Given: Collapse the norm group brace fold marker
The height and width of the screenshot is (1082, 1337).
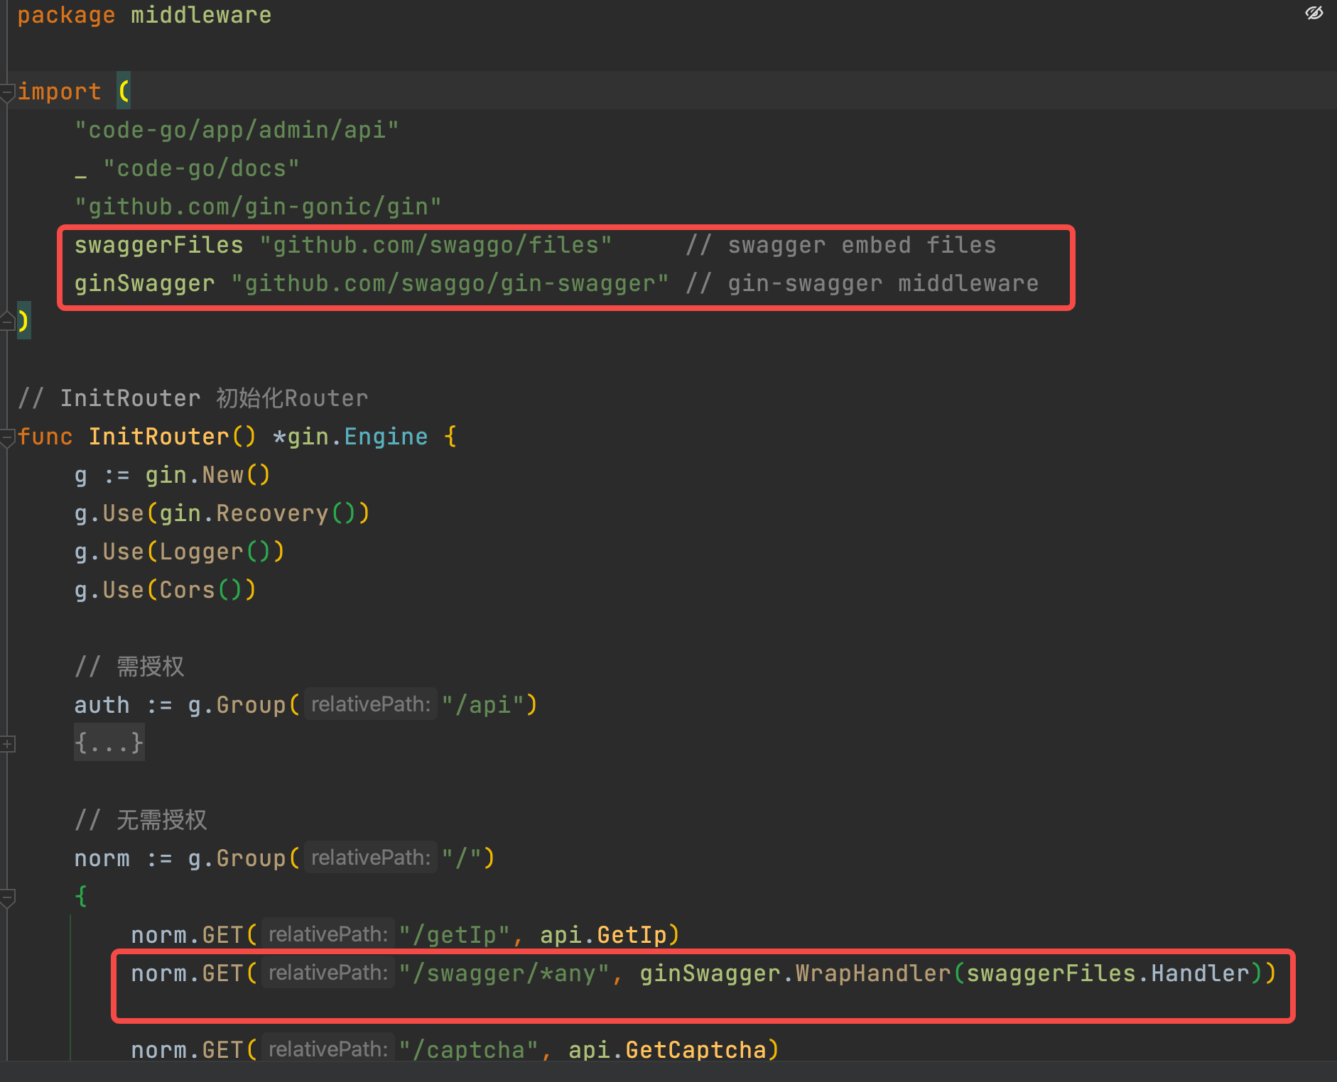Looking at the screenshot, I should [x=8, y=897].
